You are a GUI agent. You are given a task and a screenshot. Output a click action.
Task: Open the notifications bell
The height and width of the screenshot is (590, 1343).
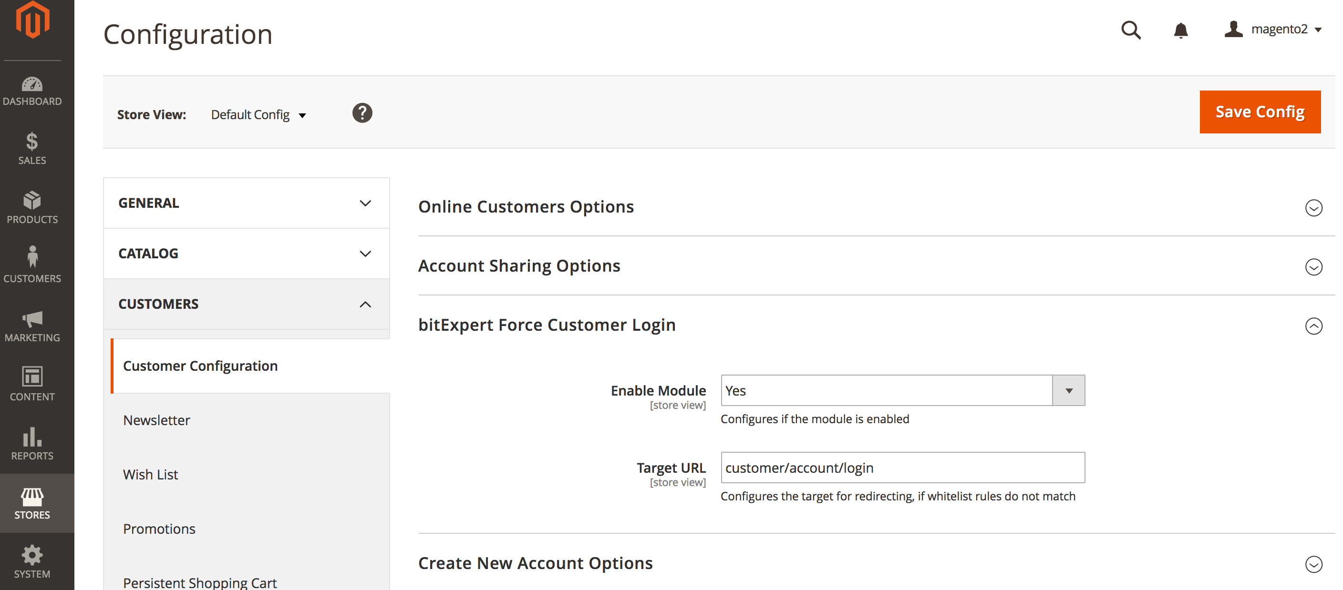(1181, 30)
